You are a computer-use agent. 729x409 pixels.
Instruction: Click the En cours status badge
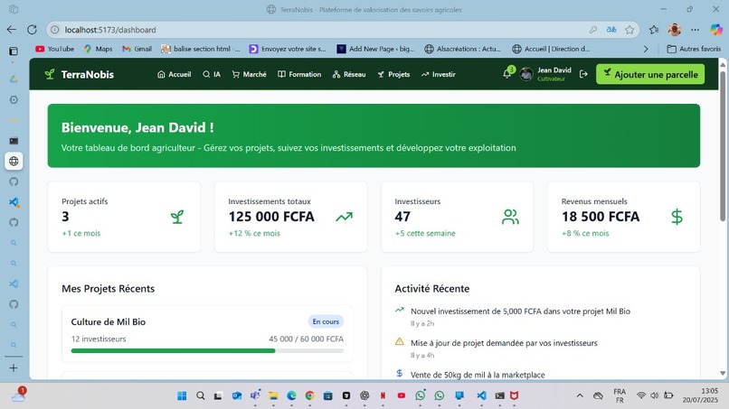(x=326, y=321)
